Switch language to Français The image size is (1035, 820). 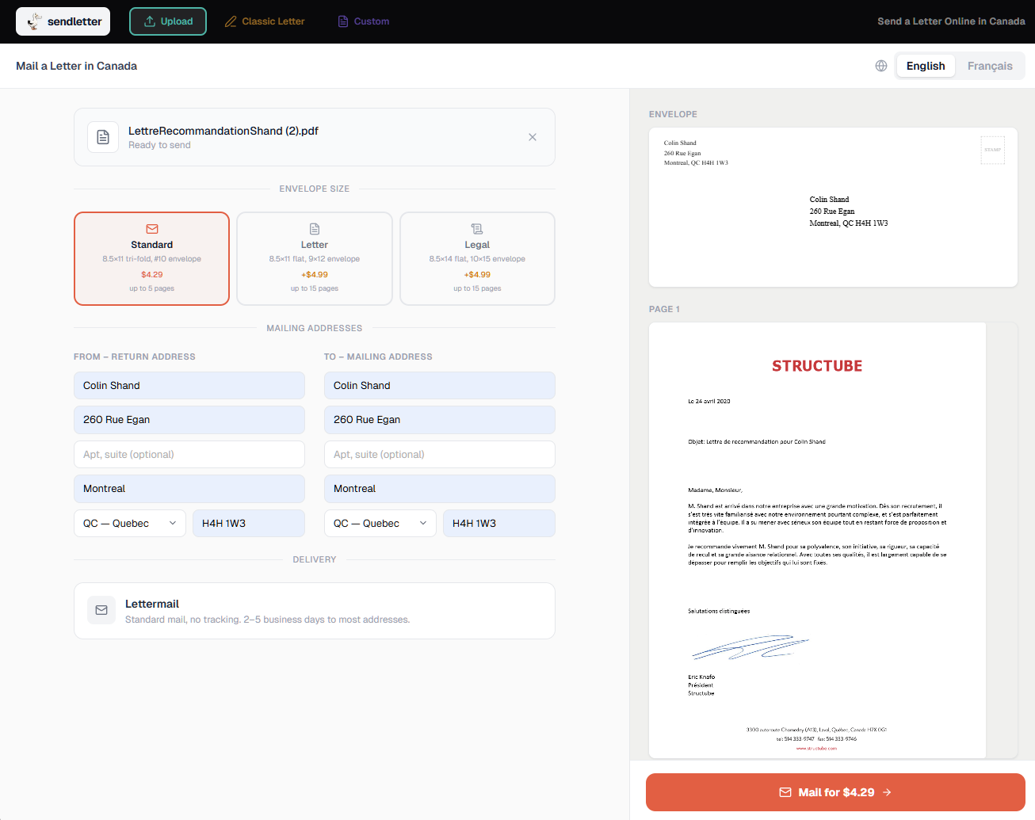[x=990, y=66]
